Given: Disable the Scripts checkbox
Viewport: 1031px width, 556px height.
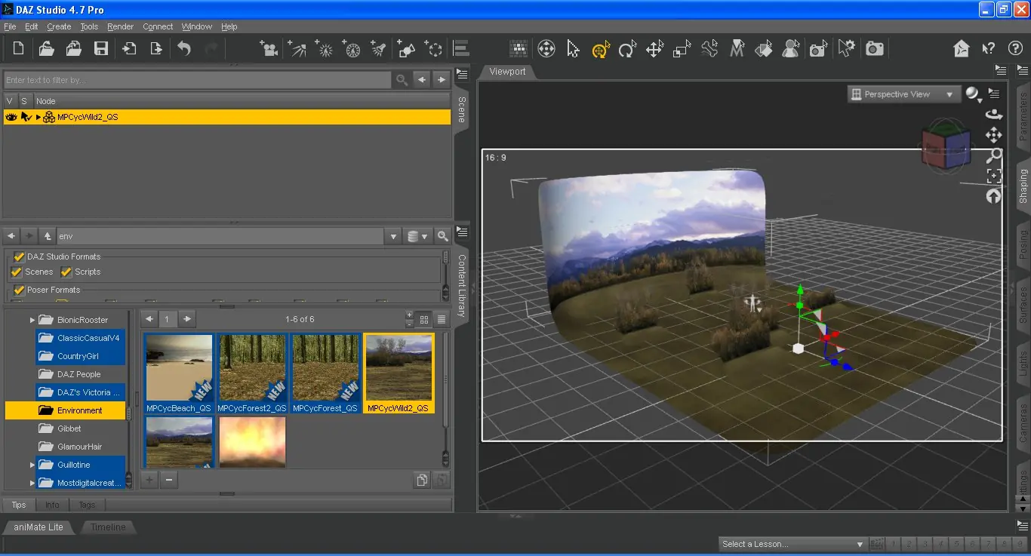Looking at the screenshot, I should tap(66, 272).
